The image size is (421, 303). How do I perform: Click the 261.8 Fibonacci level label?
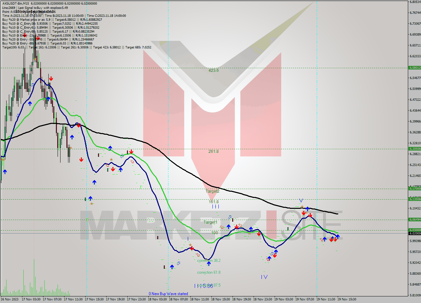point(213,151)
